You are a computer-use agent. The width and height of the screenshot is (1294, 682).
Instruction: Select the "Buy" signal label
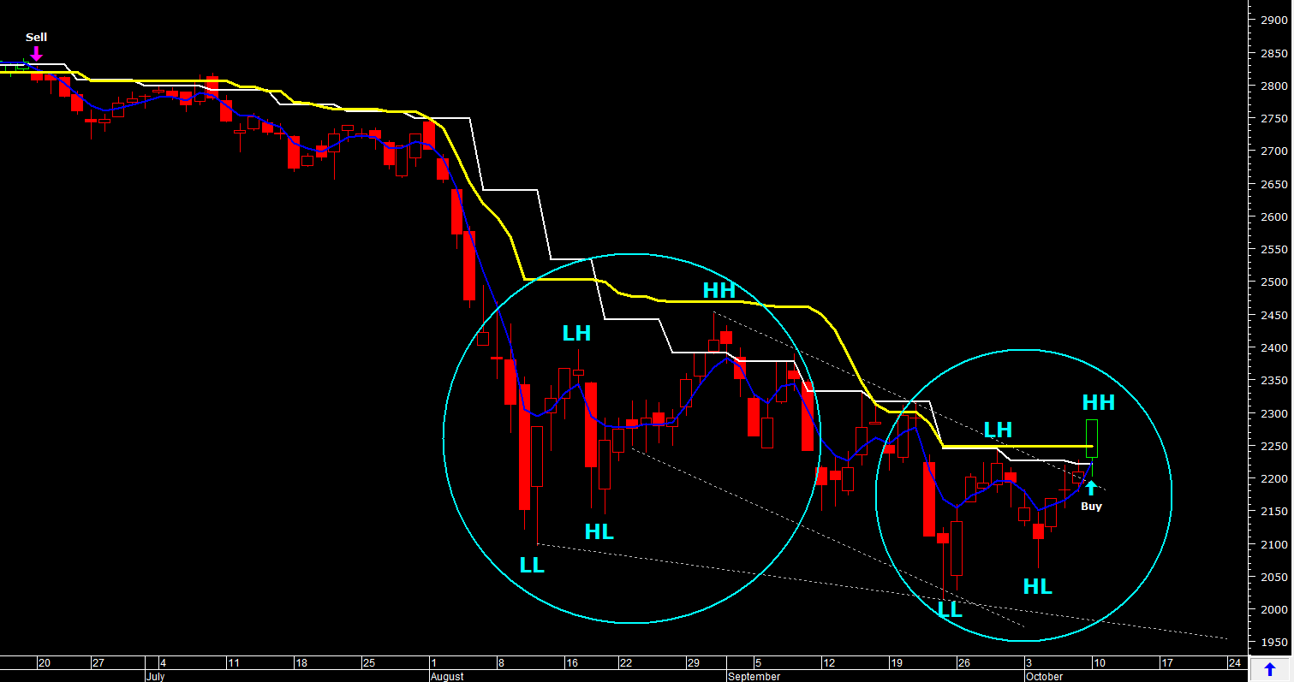[1091, 506]
